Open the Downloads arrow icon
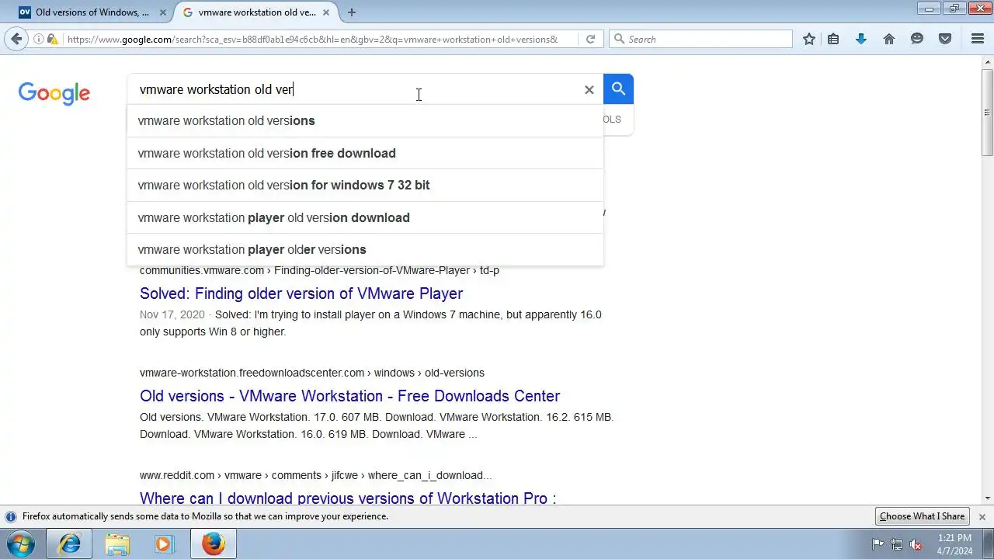Screen dimensions: 994x559 (861, 39)
